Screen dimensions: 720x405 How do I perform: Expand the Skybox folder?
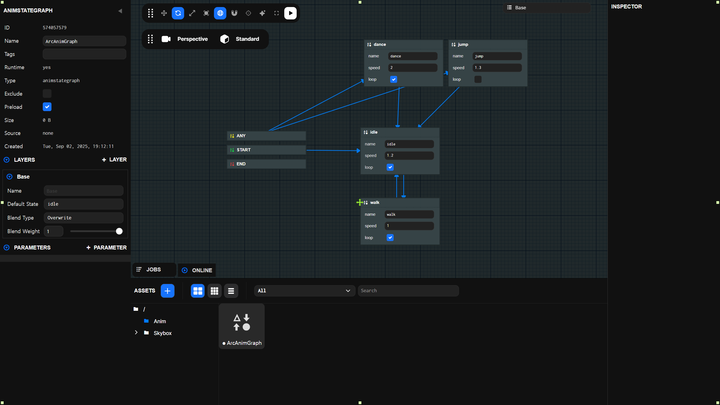(136, 332)
